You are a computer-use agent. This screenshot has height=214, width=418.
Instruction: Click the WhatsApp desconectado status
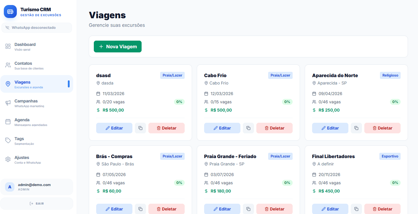click(x=37, y=27)
